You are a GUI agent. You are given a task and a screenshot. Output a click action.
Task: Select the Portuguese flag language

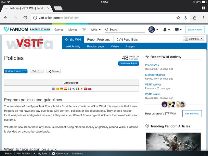[85, 89]
